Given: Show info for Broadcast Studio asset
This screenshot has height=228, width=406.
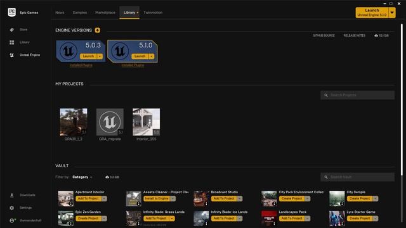Looking at the screenshot, I should click(x=206, y=204).
